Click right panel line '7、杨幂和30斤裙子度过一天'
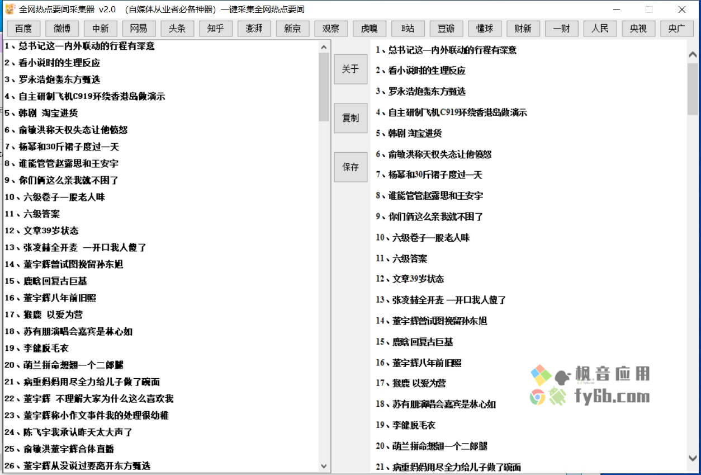The height and width of the screenshot is (475, 701). pyautogui.click(x=429, y=175)
